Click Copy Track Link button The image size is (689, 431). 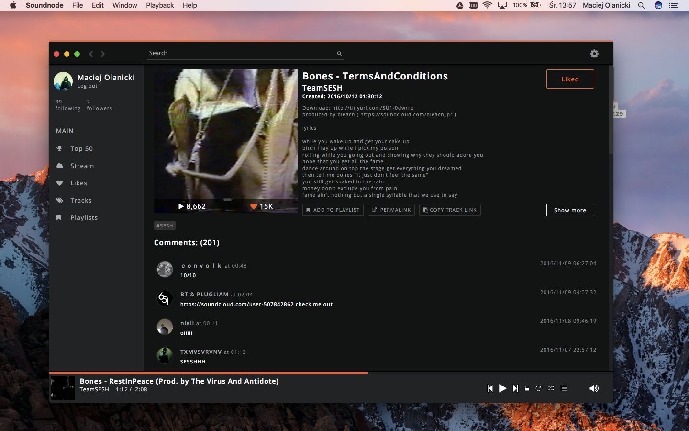tap(450, 210)
